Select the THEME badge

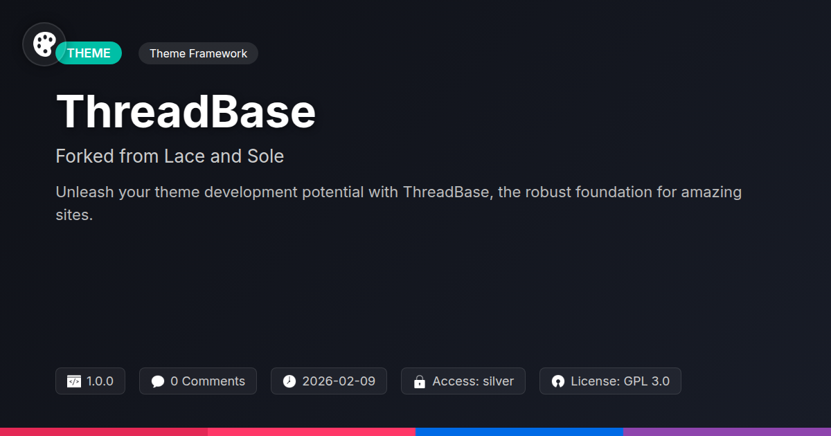[89, 53]
